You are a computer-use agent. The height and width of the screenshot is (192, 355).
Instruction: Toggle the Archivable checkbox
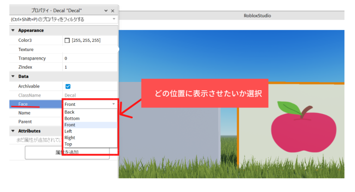[67, 86]
